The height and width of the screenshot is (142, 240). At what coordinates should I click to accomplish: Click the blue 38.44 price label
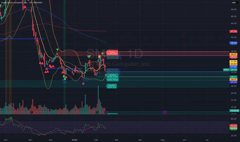pos(233,43)
